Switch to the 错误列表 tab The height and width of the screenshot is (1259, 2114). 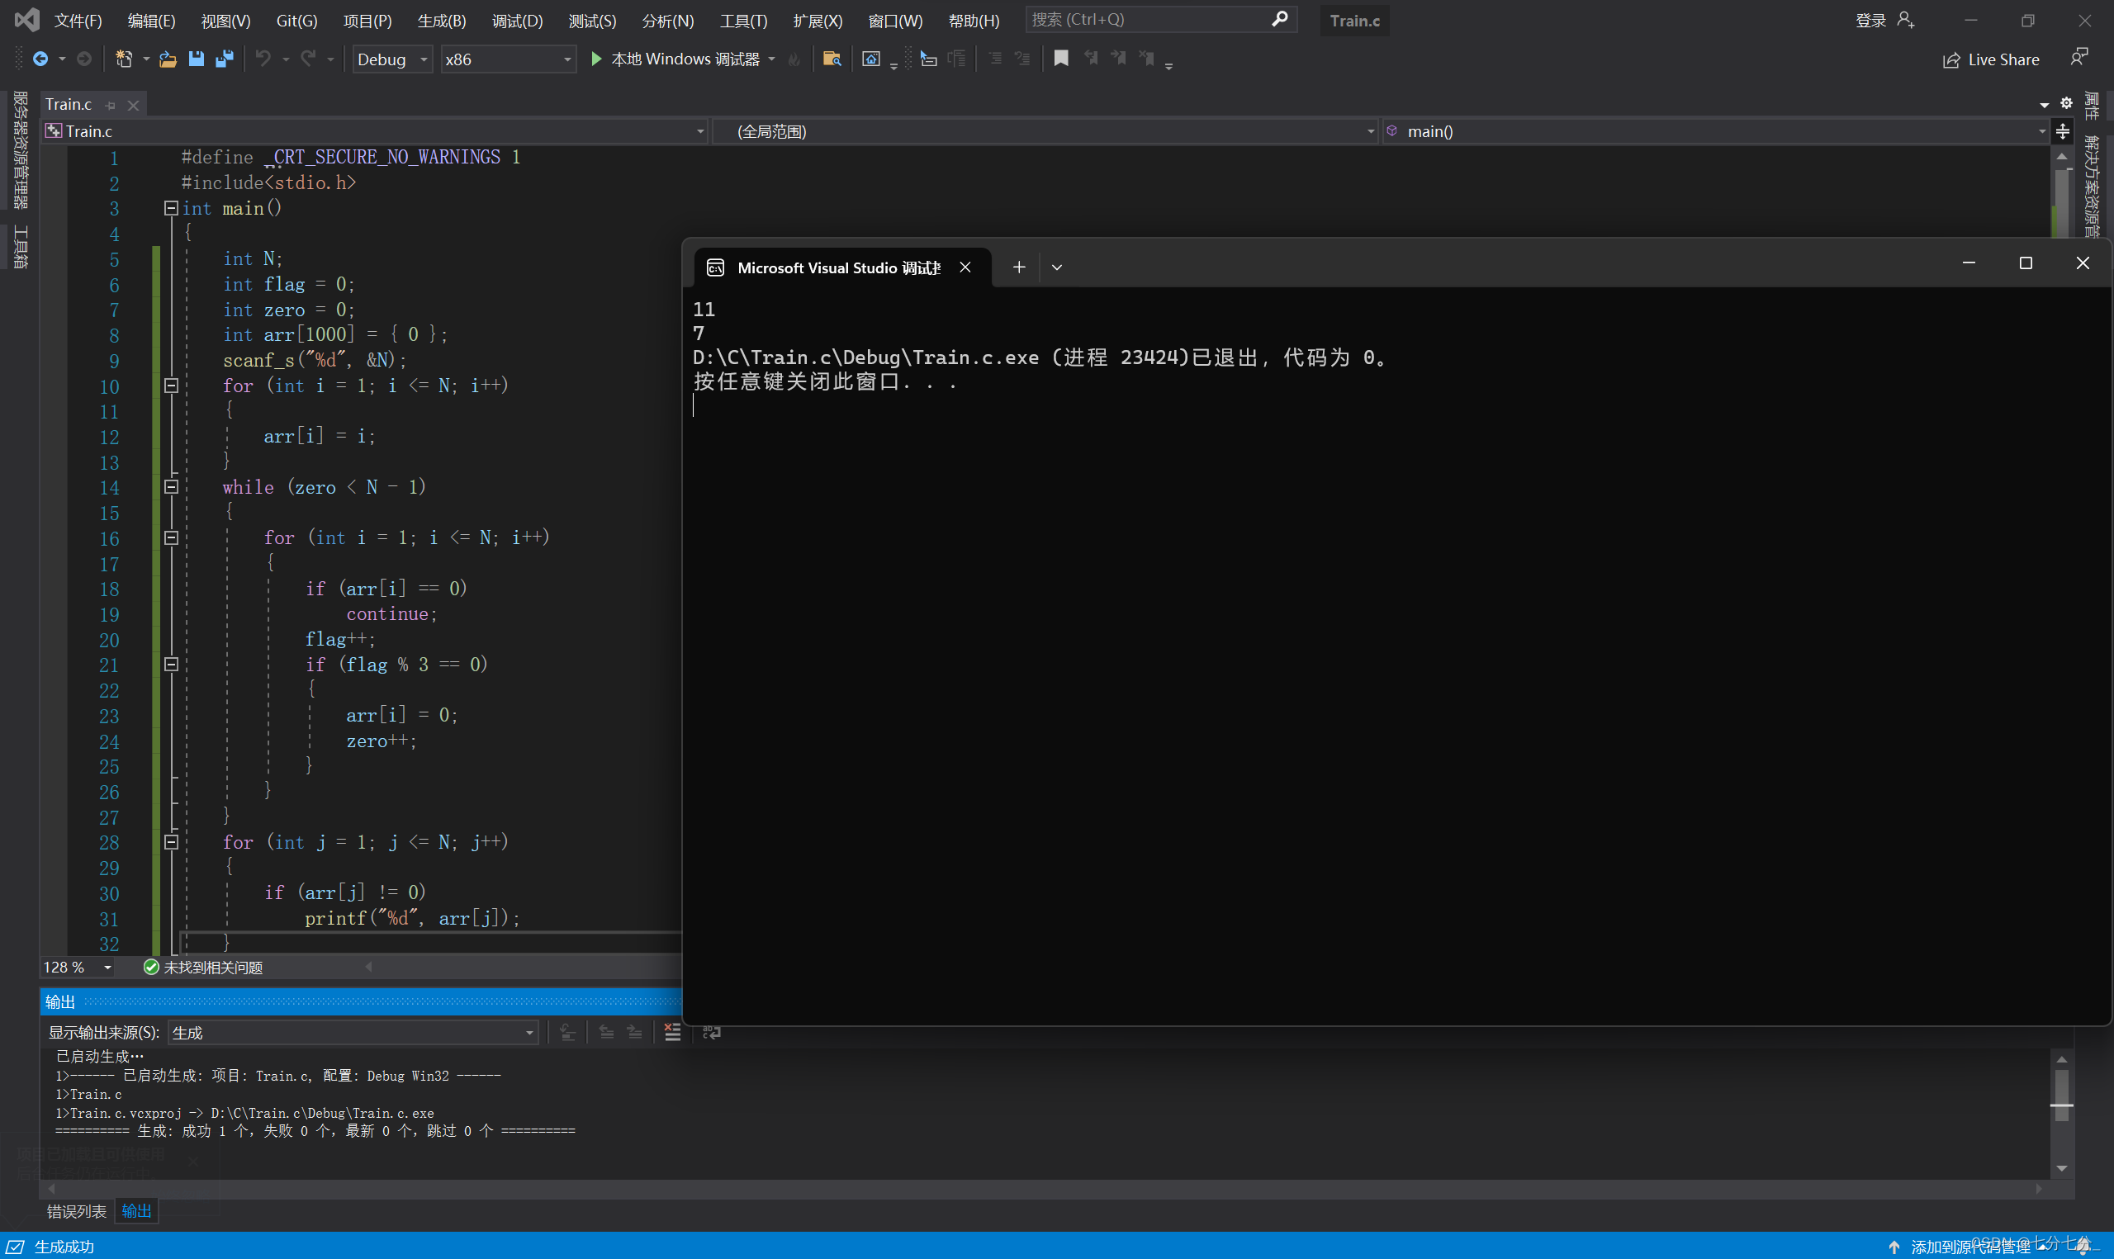click(76, 1210)
